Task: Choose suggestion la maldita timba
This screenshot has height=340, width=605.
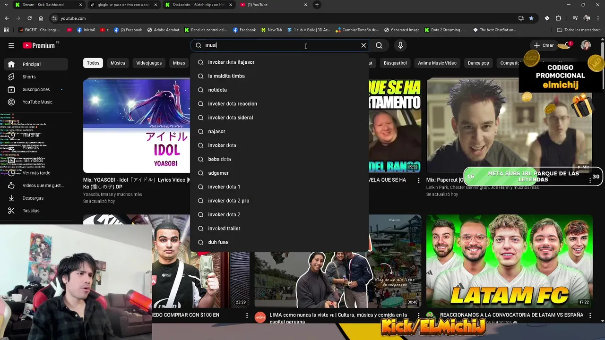Action: tap(279, 76)
